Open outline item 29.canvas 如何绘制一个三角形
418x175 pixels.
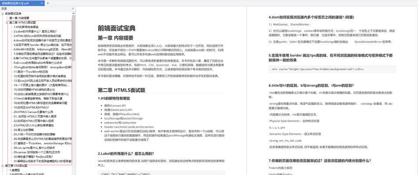coord(37,152)
